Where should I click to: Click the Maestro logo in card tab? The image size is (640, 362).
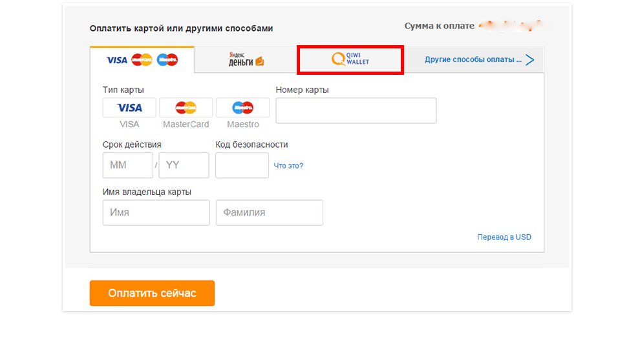click(x=167, y=60)
